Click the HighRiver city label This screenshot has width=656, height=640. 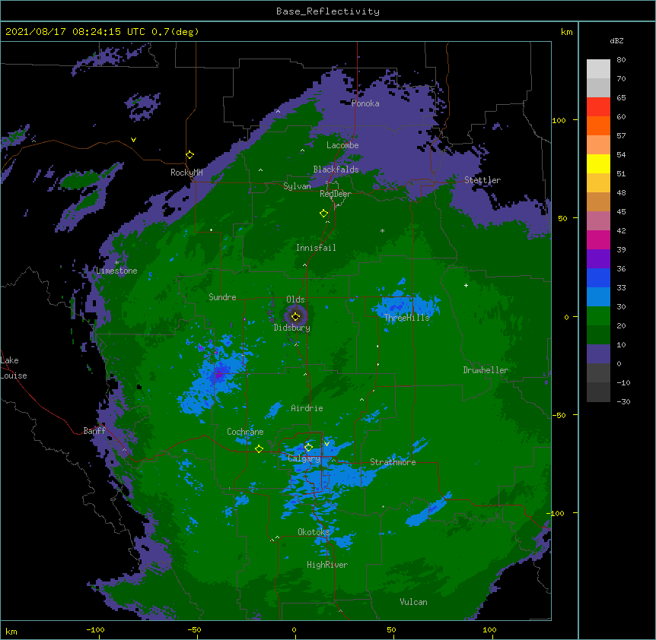pos(327,565)
